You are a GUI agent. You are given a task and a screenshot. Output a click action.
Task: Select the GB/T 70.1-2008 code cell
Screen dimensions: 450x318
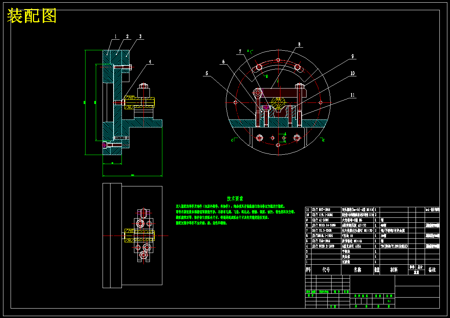coord(326,231)
